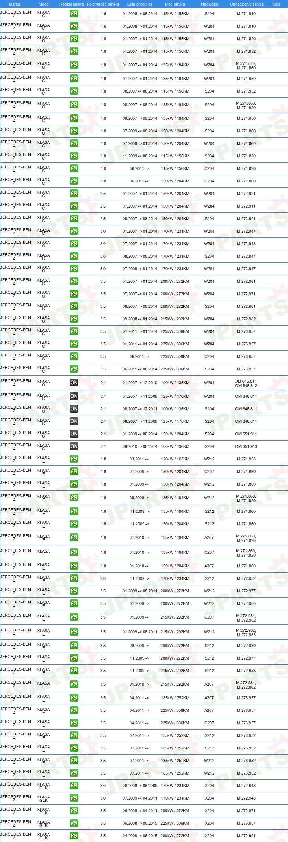This screenshot has width=288, height=842.
Task: Select body code C204 in M 276.957 row
Action: pyautogui.click(x=209, y=357)
